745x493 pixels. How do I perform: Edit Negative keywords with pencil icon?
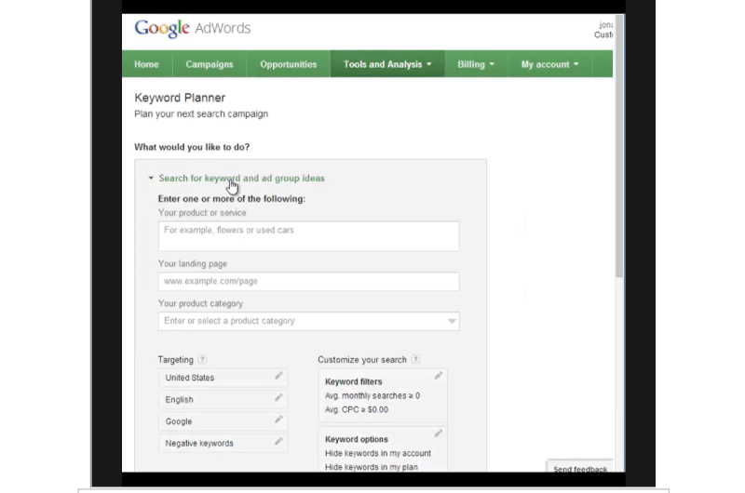point(278,441)
